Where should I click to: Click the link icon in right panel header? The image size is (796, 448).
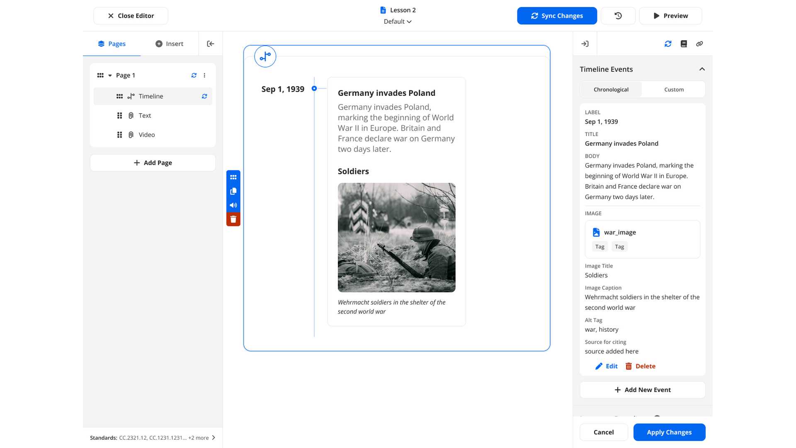pos(699,44)
